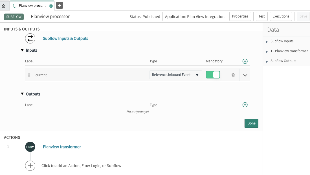Open the Executions view

click(x=281, y=16)
